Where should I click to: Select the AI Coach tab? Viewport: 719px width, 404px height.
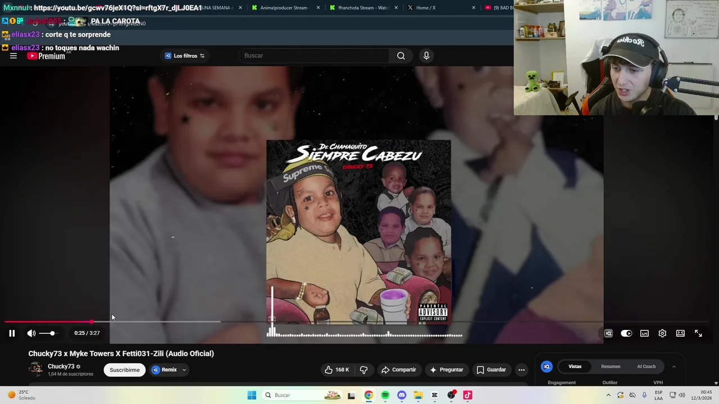646,366
